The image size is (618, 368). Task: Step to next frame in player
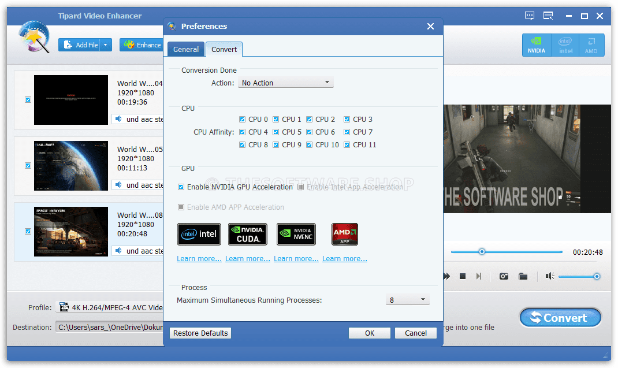point(478,276)
